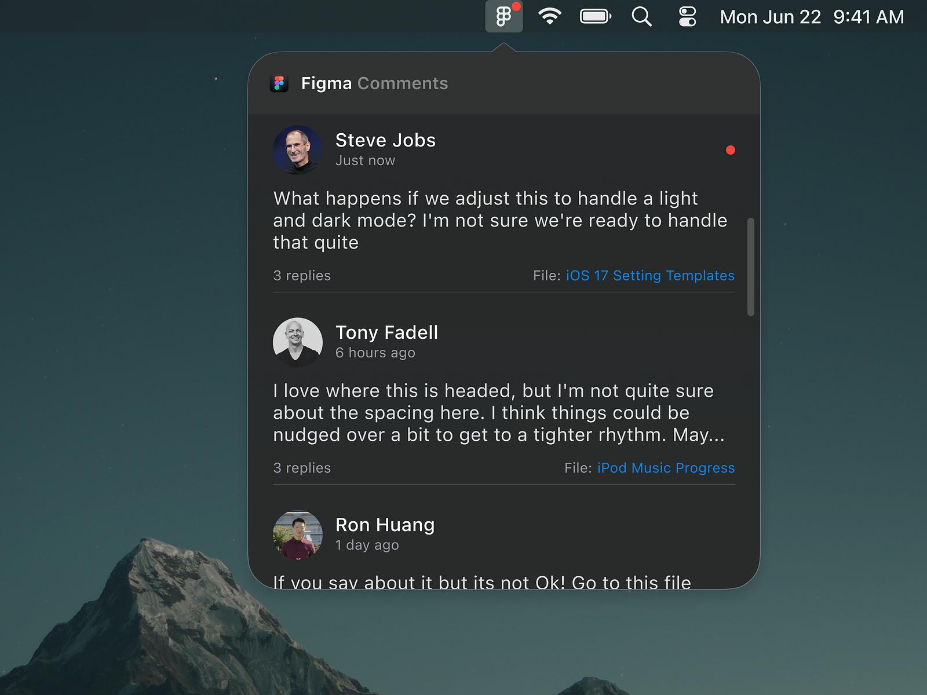Open the 3 replies under Tony Fadell's comment
The image size is (927, 695).
302,468
